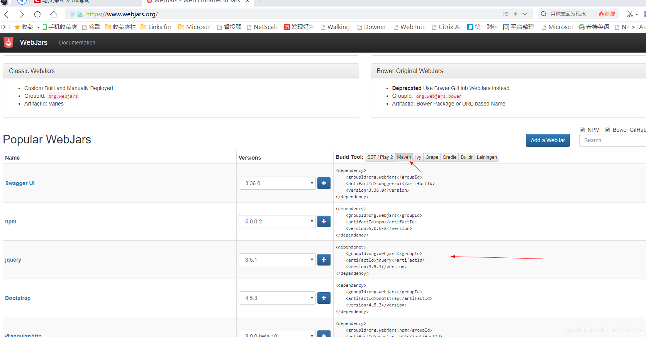646x337 pixels.
Task: Add jquery version with plus button
Action: pyautogui.click(x=324, y=260)
